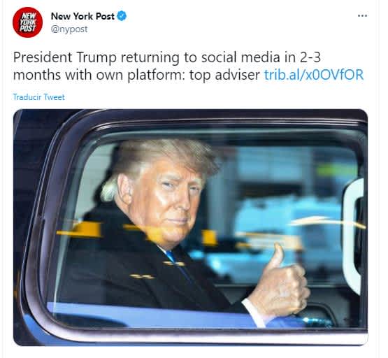Click the blue verified badge

click(122, 16)
